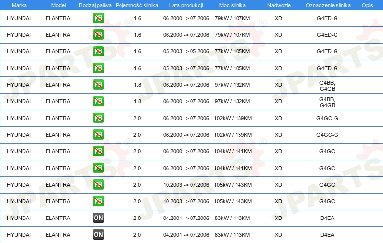
Task: Click the Moc silnika column header
Action: 233,5
